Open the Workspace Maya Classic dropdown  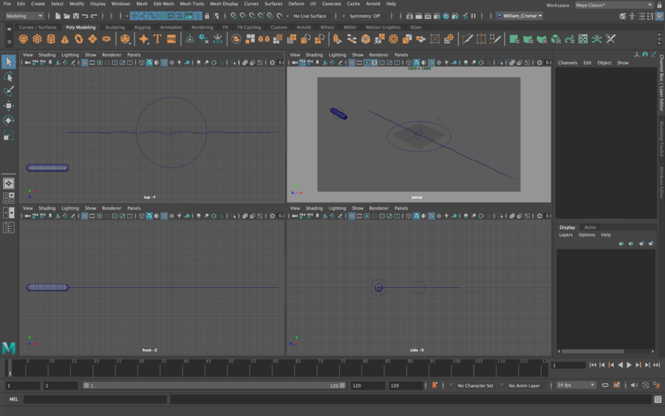[614, 5]
